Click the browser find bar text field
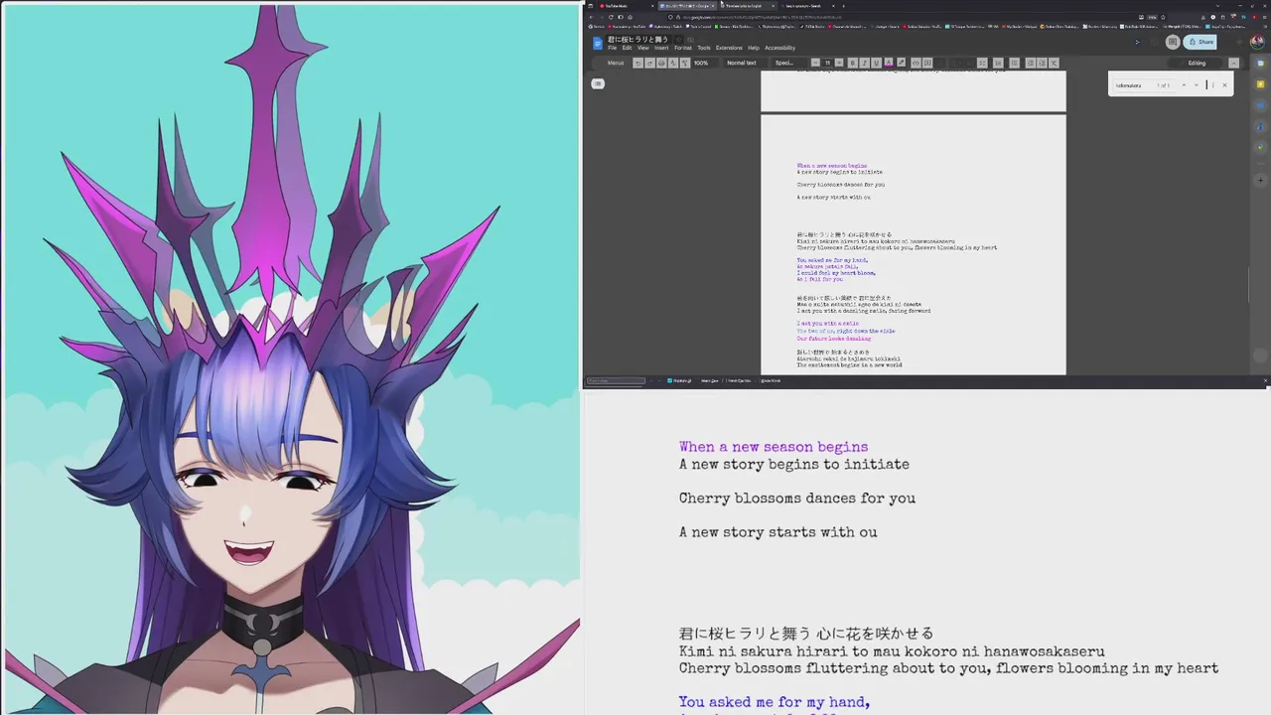Screen dimensions: 1271x715 [x=616, y=380]
